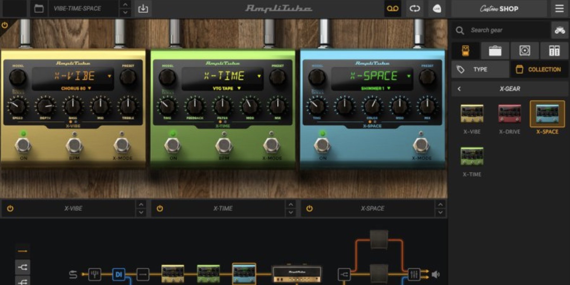Viewport: 570px width, 285px height.
Task: Step to previous gear in X-VIBE slot
Action: click(x=141, y=204)
